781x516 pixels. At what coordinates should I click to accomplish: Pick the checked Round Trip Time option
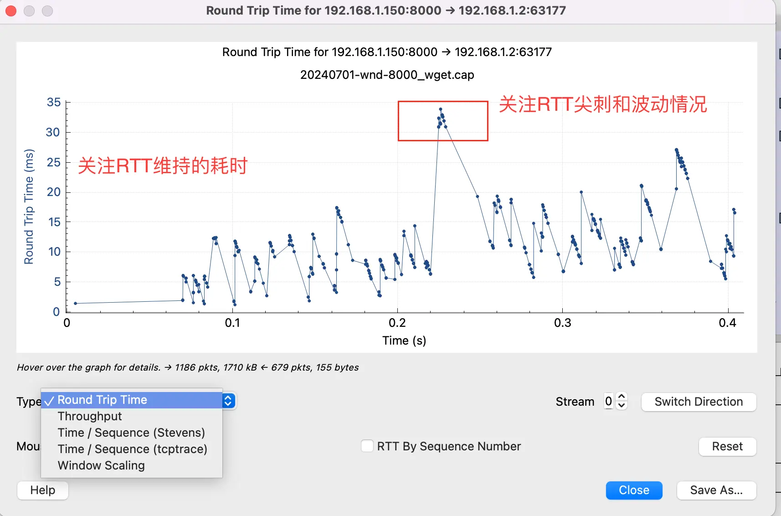click(131, 400)
